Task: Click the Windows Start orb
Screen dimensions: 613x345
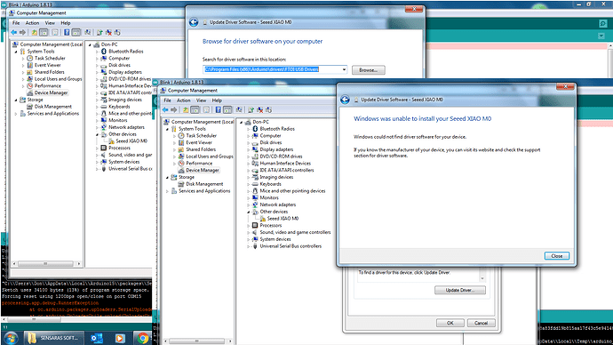Action: click(x=11, y=338)
